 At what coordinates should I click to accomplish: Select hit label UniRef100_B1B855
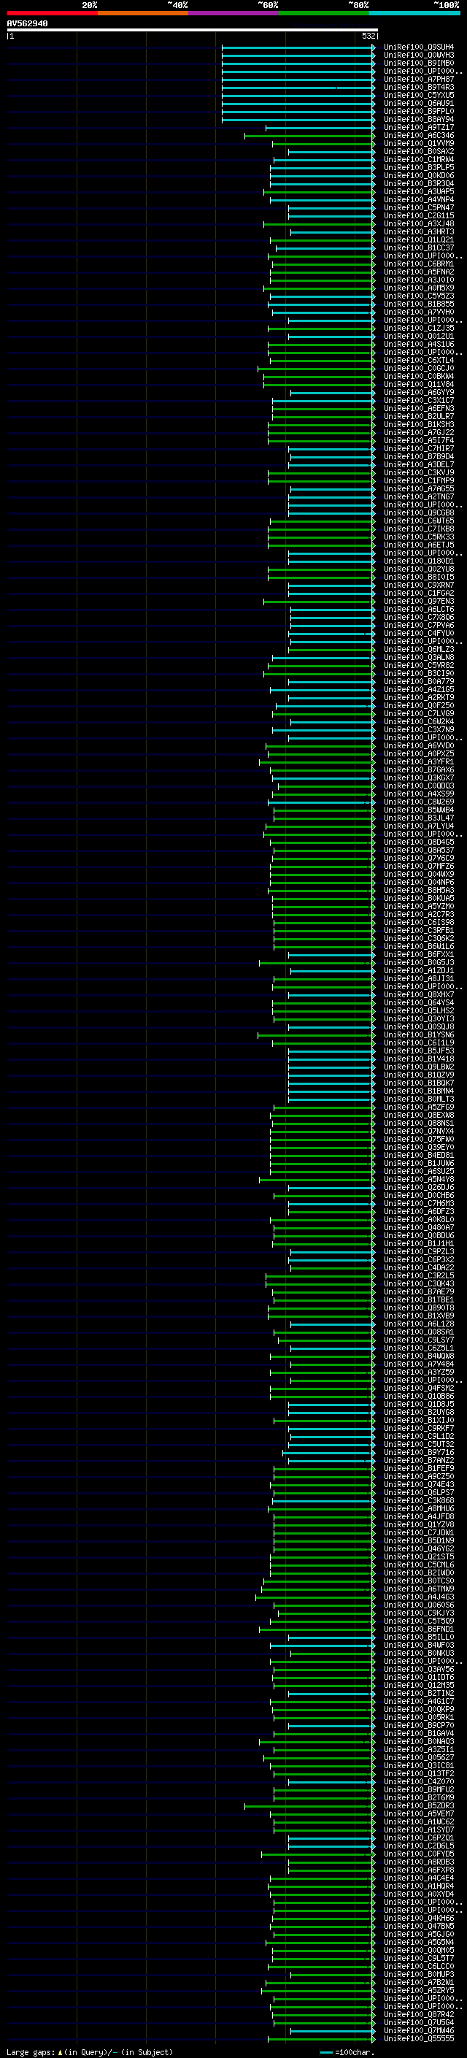click(x=419, y=304)
